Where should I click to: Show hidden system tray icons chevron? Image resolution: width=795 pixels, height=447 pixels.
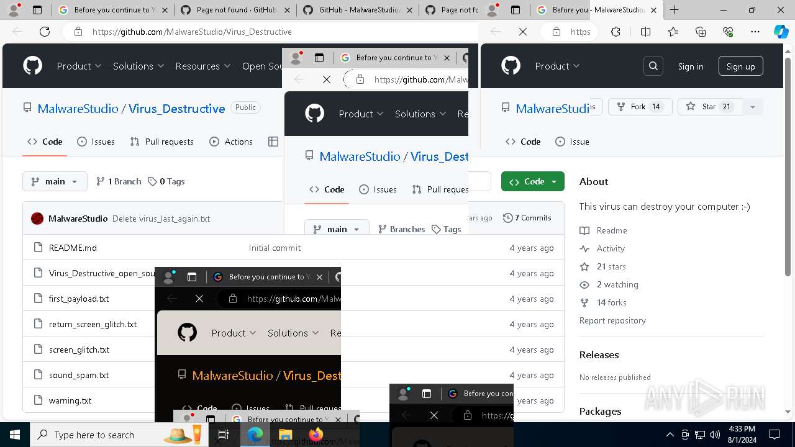[x=670, y=435]
